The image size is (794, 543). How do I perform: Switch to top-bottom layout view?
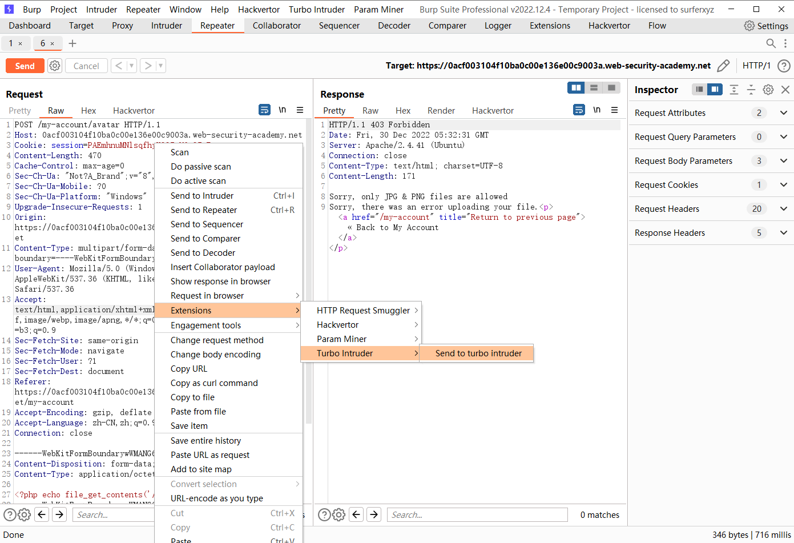coord(594,87)
